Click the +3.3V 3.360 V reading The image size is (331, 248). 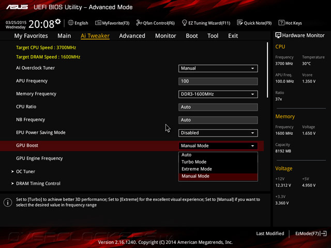point(282,203)
